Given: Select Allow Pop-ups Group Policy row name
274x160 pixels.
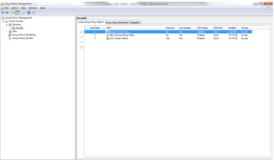Looking at the screenshot, I should (x=122, y=35).
